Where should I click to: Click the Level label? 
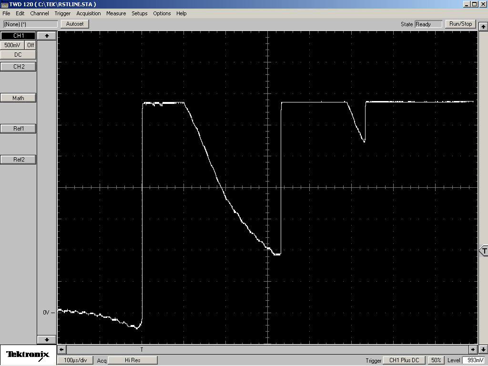point(454,360)
